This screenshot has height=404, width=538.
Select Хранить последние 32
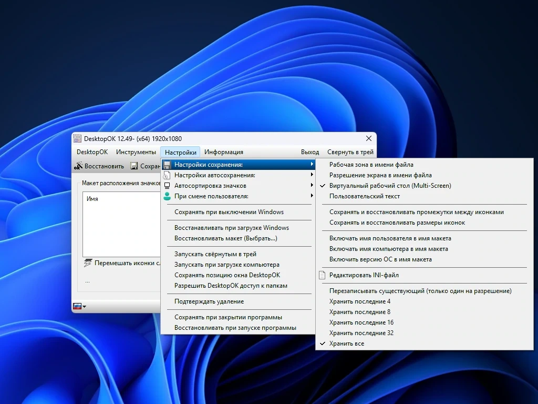(425, 333)
